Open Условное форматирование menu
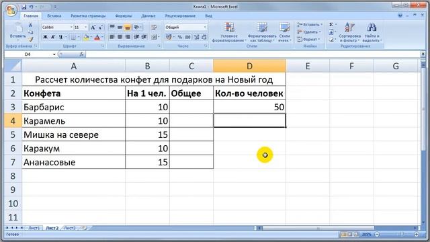 pos(229,32)
